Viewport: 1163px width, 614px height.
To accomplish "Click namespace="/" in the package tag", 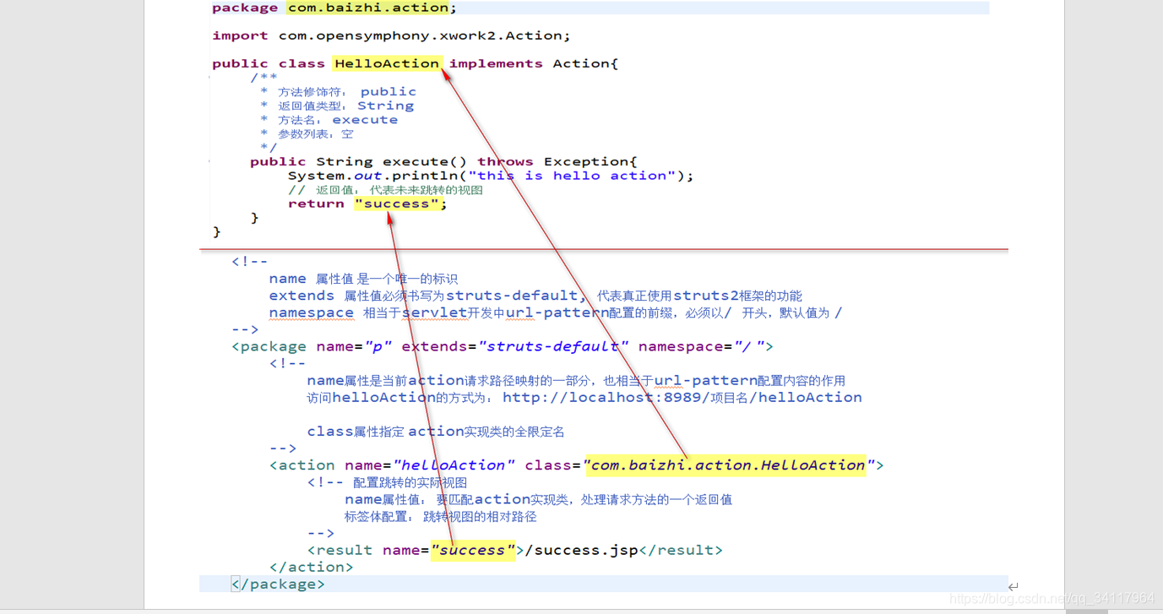I will point(701,346).
